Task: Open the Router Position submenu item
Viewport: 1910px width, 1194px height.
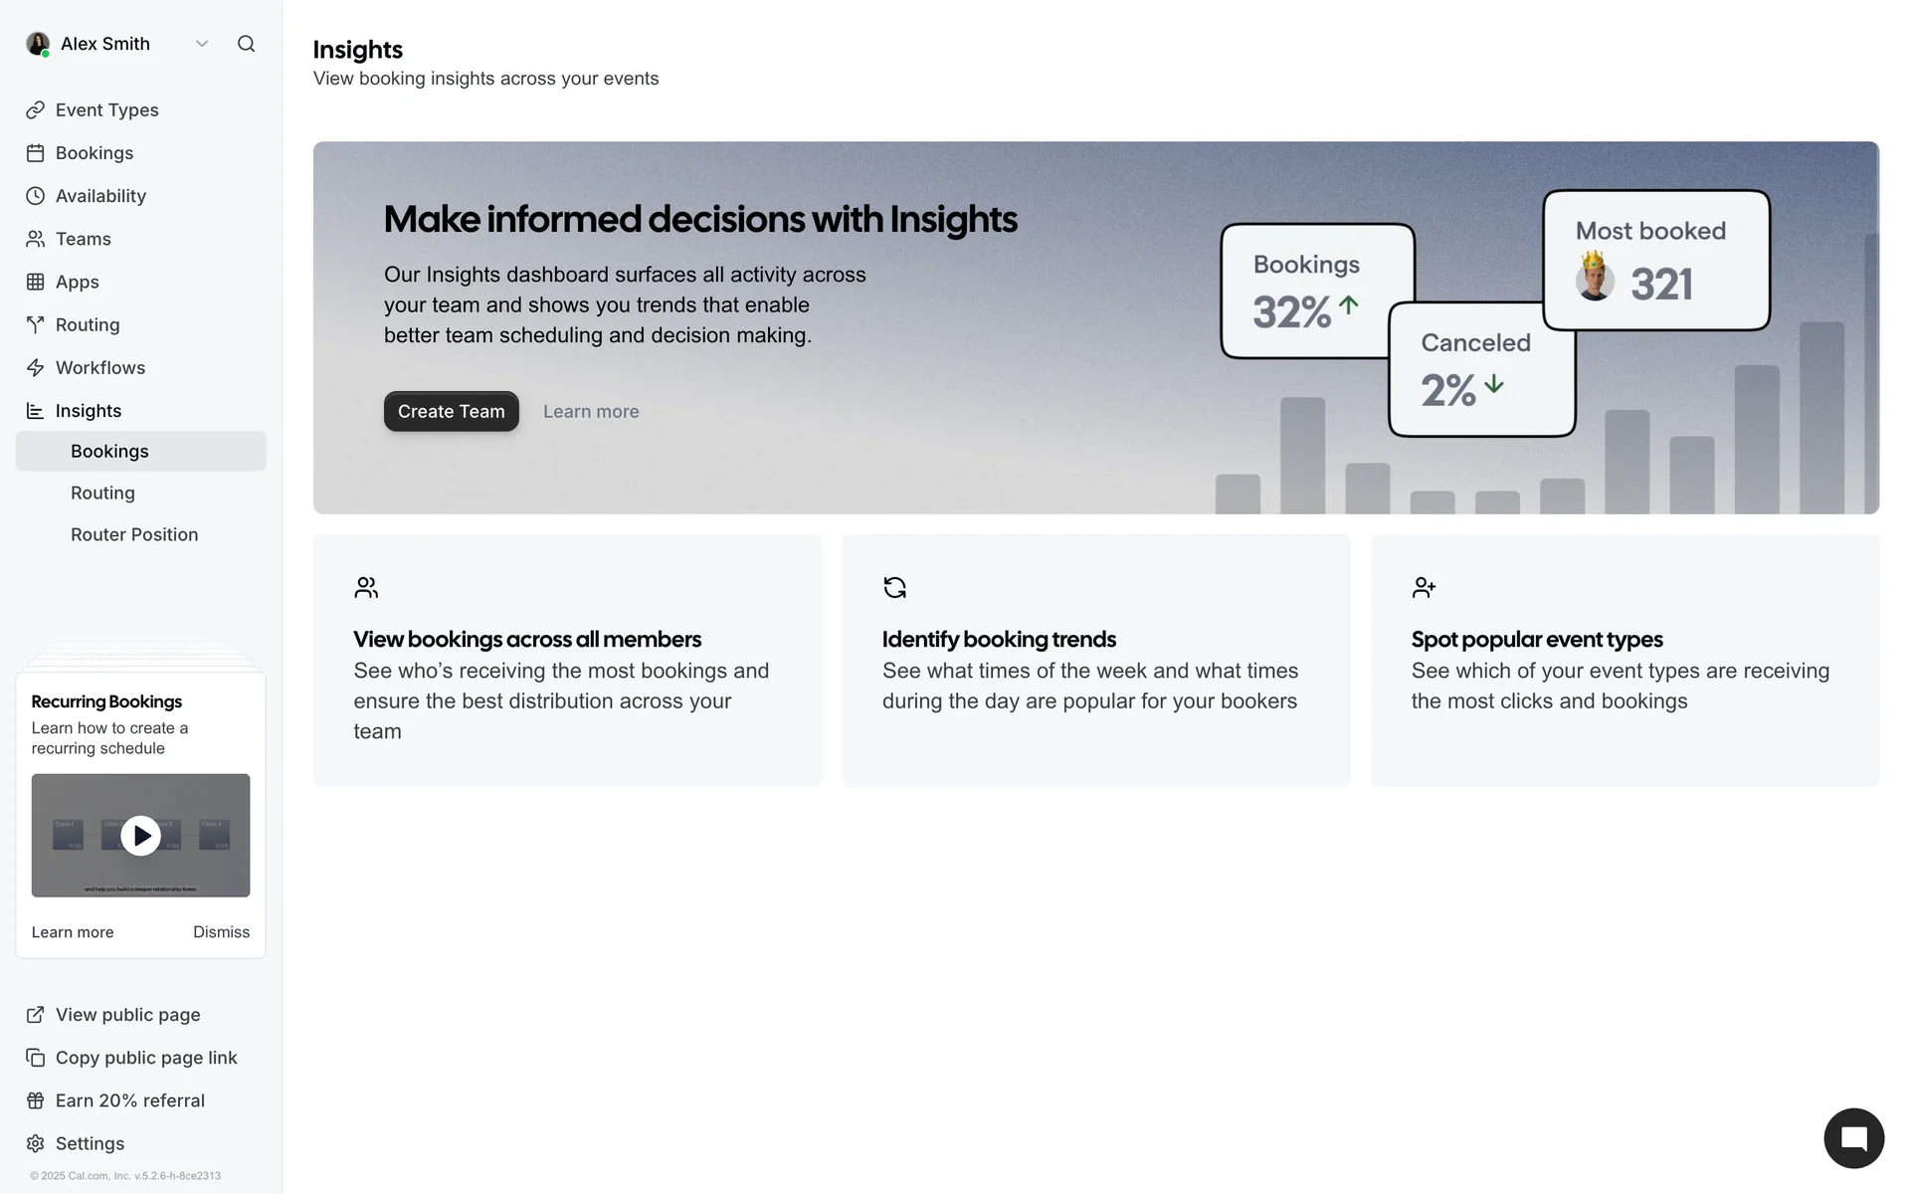Action: tap(134, 535)
